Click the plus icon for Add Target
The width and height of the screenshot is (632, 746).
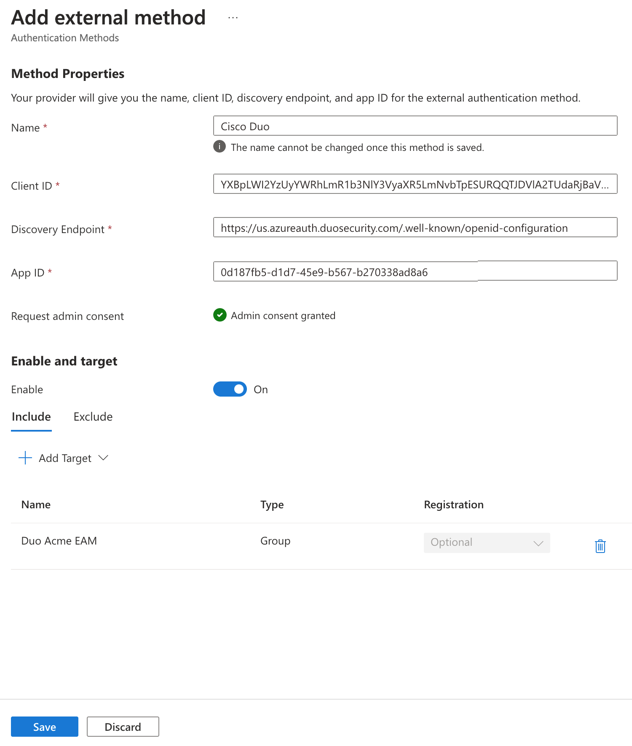tap(25, 458)
